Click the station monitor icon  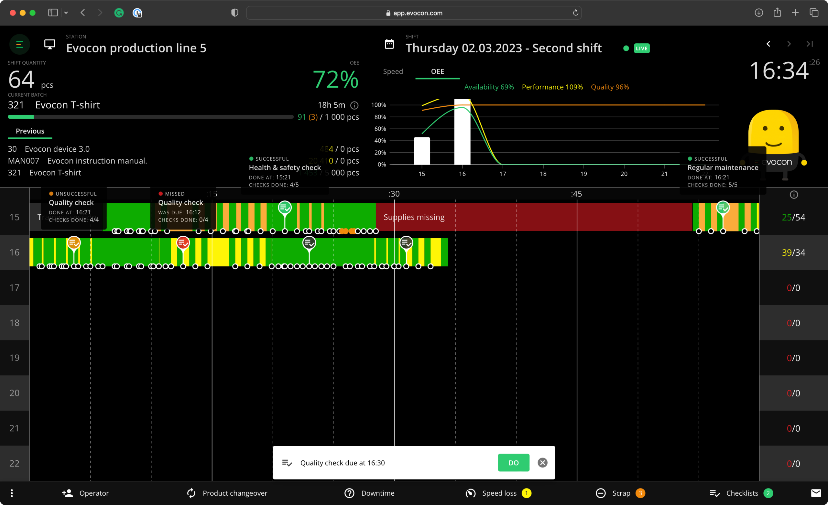50,44
